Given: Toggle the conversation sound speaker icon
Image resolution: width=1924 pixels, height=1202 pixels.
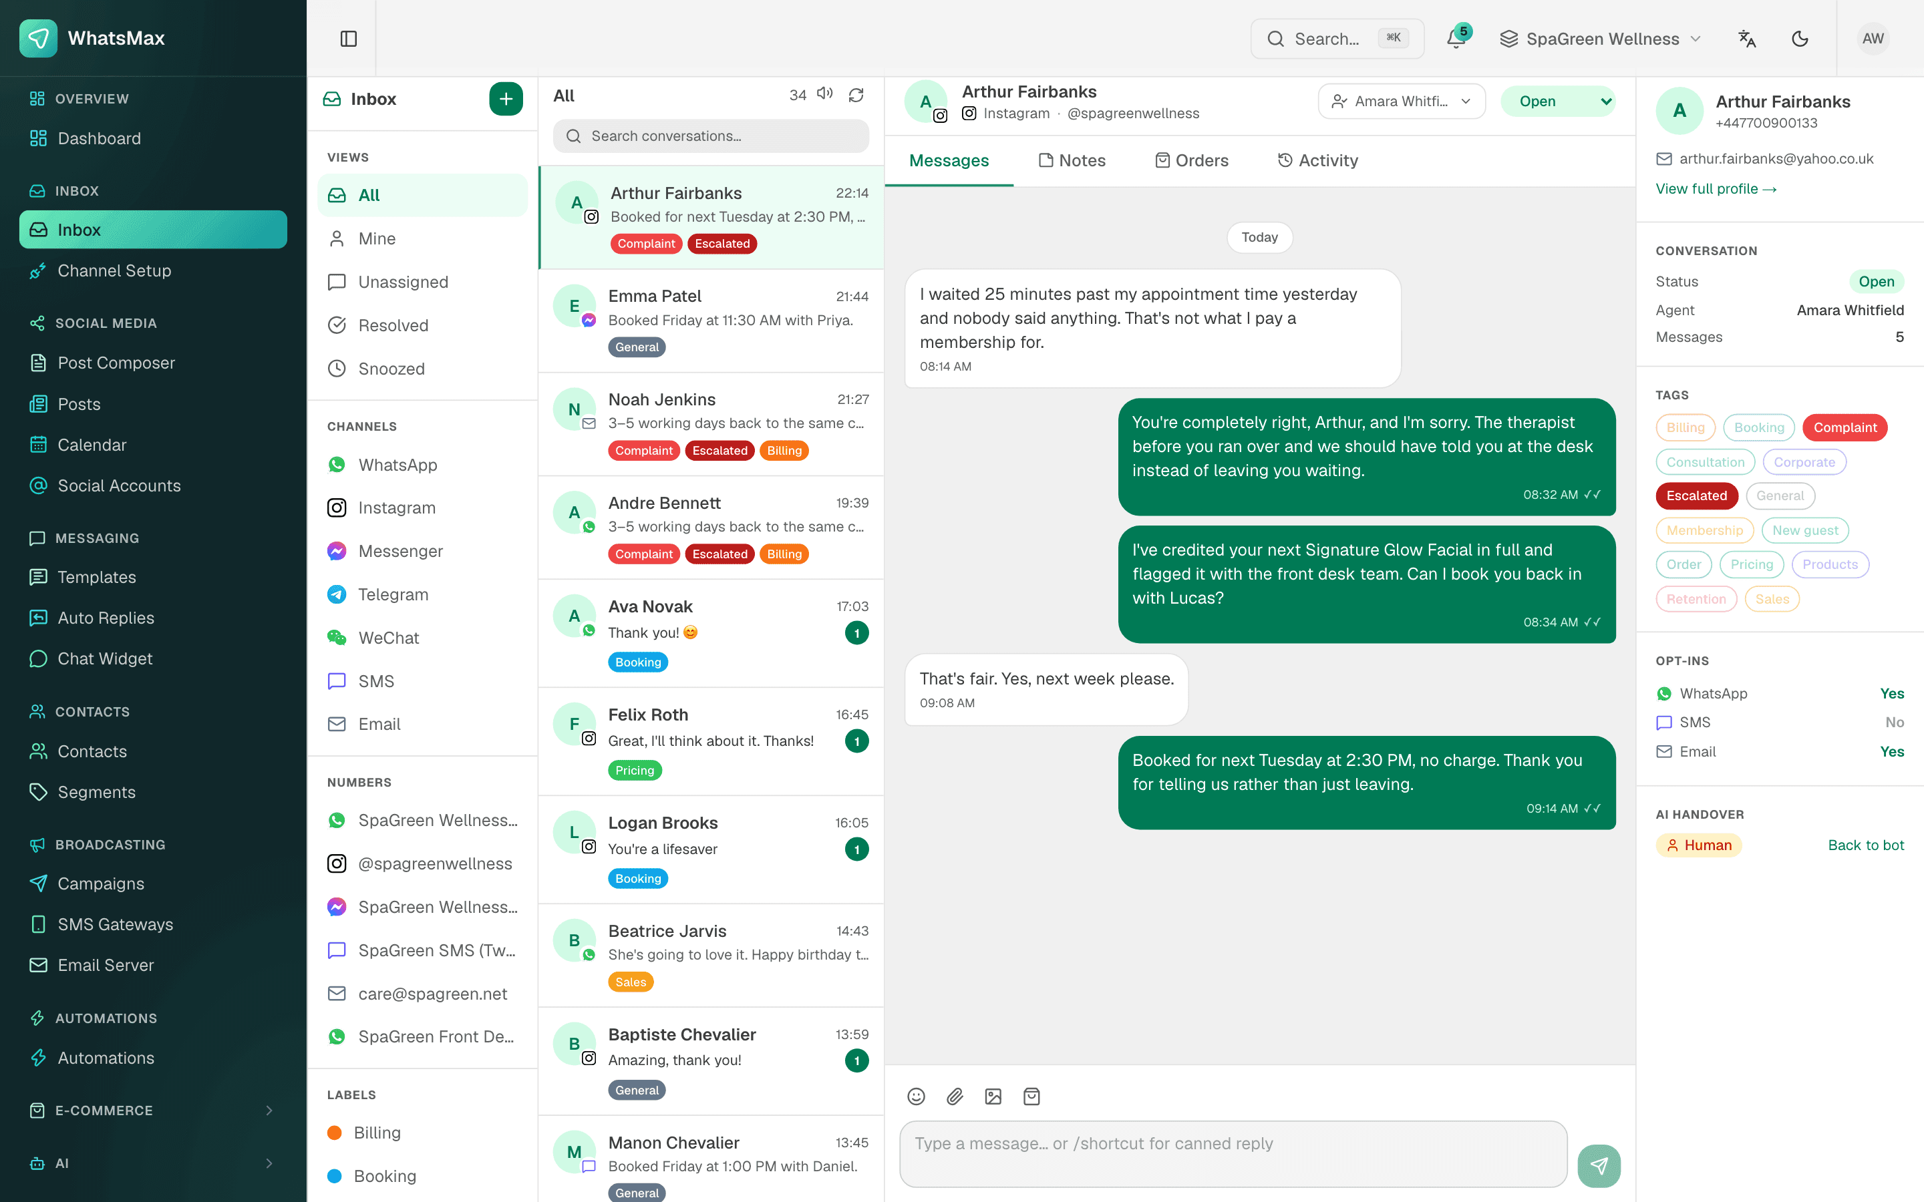Looking at the screenshot, I should click(x=825, y=93).
